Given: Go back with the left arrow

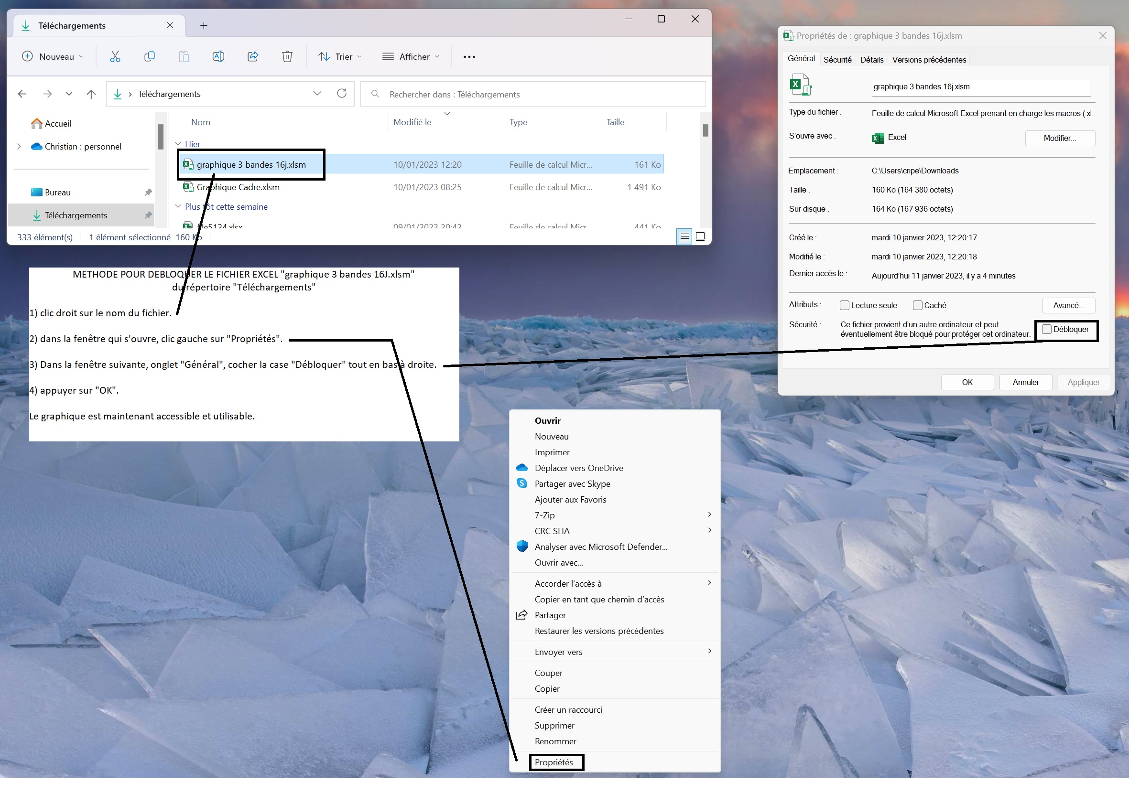Looking at the screenshot, I should click(22, 94).
